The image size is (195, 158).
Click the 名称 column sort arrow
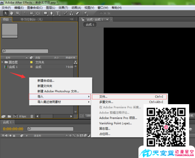click(27, 58)
